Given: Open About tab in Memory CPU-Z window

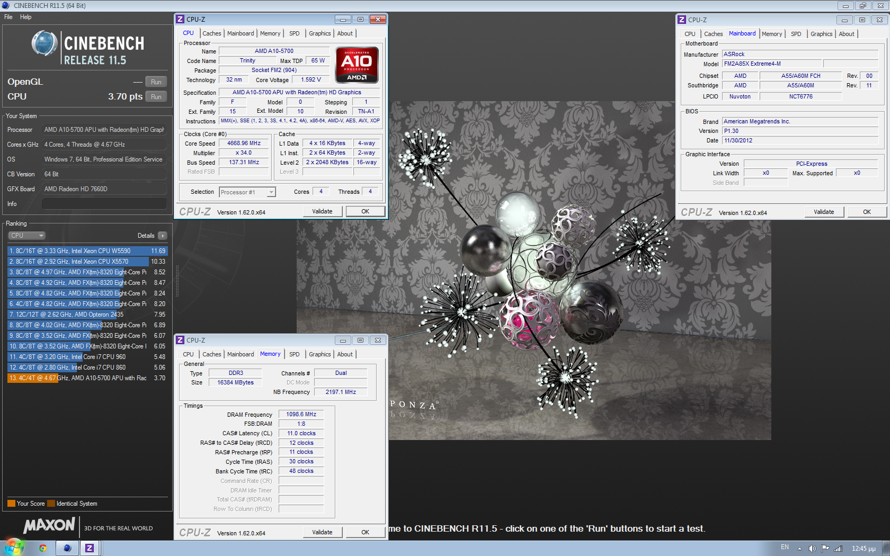Looking at the screenshot, I should 345,354.
